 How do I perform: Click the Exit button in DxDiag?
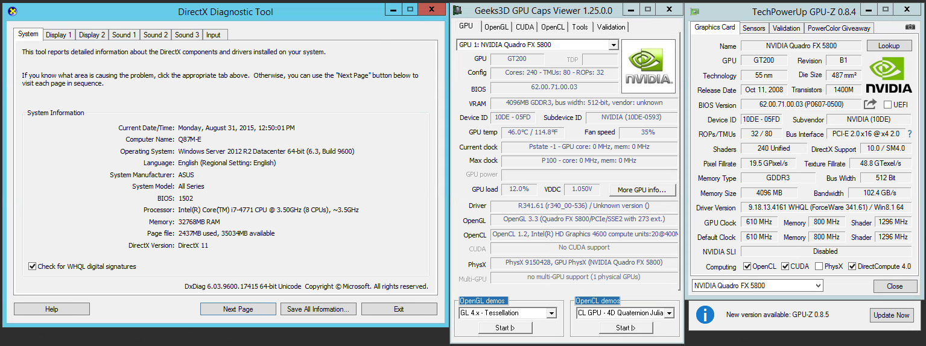[399, 309]
